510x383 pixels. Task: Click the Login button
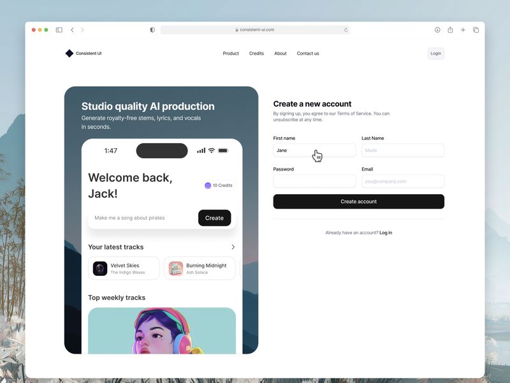(x=435, y=53)
